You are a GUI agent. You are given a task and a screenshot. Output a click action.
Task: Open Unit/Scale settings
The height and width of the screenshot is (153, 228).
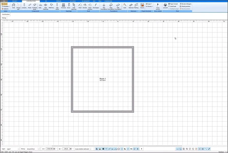click(172, 6)
